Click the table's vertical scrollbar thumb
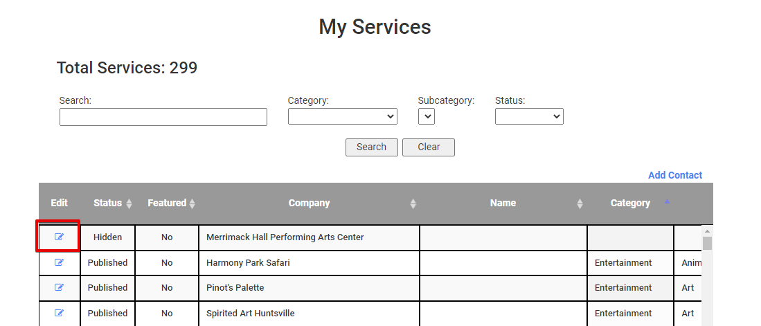 pos(707,243)
